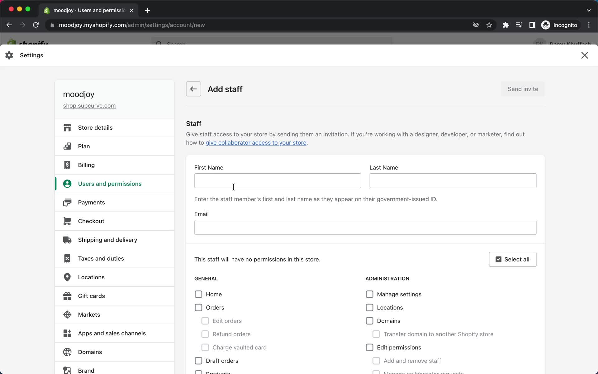Open Chrome three-dot menu
The width and height of the screenshot is (598, 374).
coord(589,25)
